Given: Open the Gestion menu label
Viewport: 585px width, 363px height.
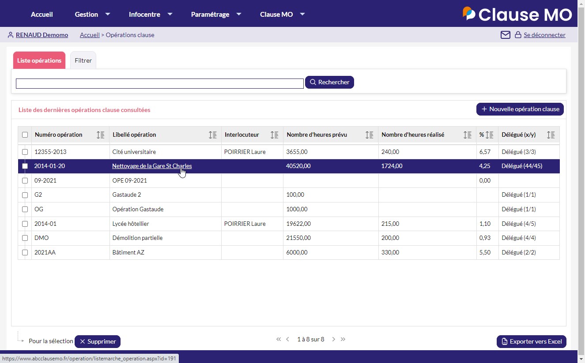Looking at the screenshot, I should pos(87,14).
